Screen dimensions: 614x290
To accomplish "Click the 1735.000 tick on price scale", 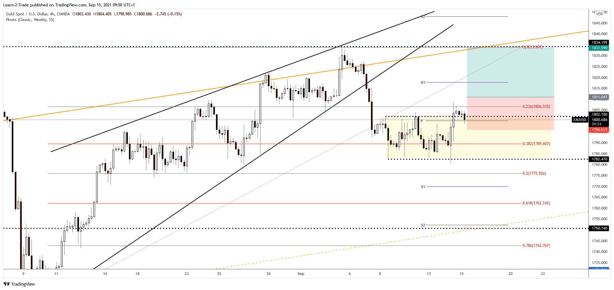I will pyautogui.click(x=599, y=263).
